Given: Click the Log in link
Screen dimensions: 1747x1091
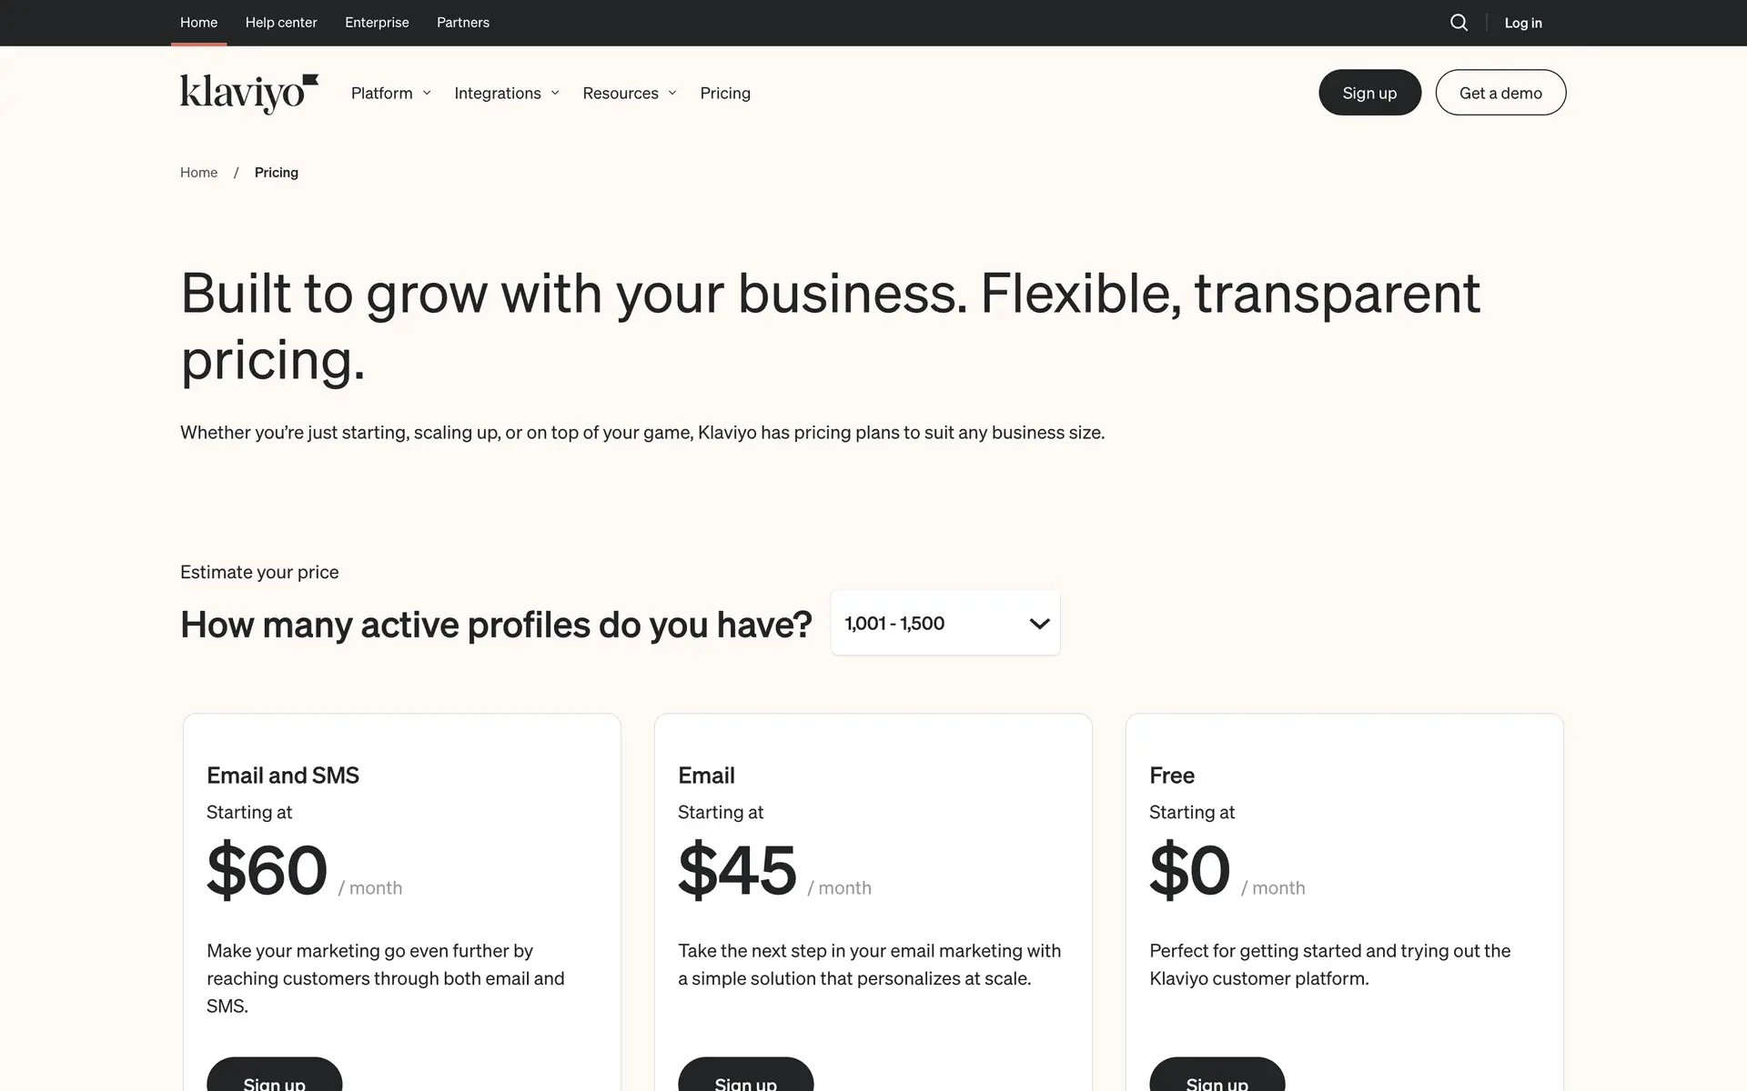Looking at the screenshot, I should click(1523, 23).
